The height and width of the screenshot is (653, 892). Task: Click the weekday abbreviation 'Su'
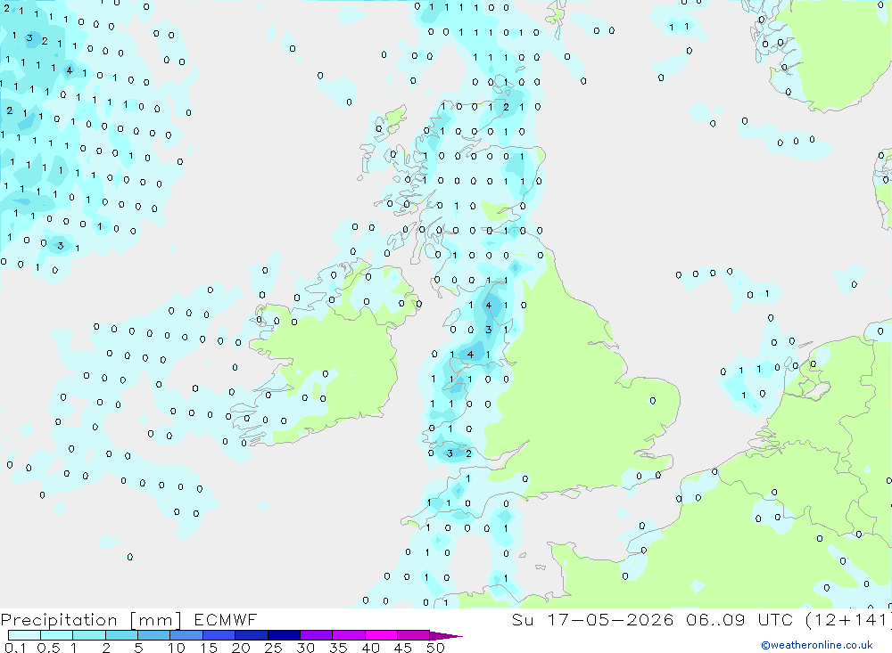click(x=522, y=619)
